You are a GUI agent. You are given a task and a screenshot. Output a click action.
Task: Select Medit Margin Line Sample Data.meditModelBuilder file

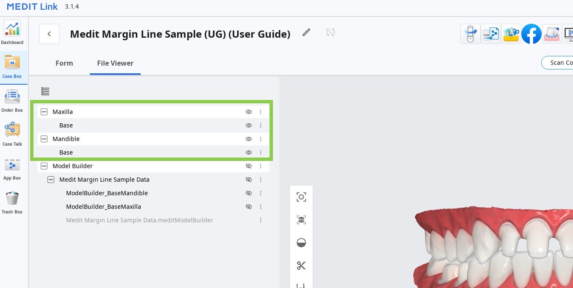pyautogui.click(x=139, y=220)
